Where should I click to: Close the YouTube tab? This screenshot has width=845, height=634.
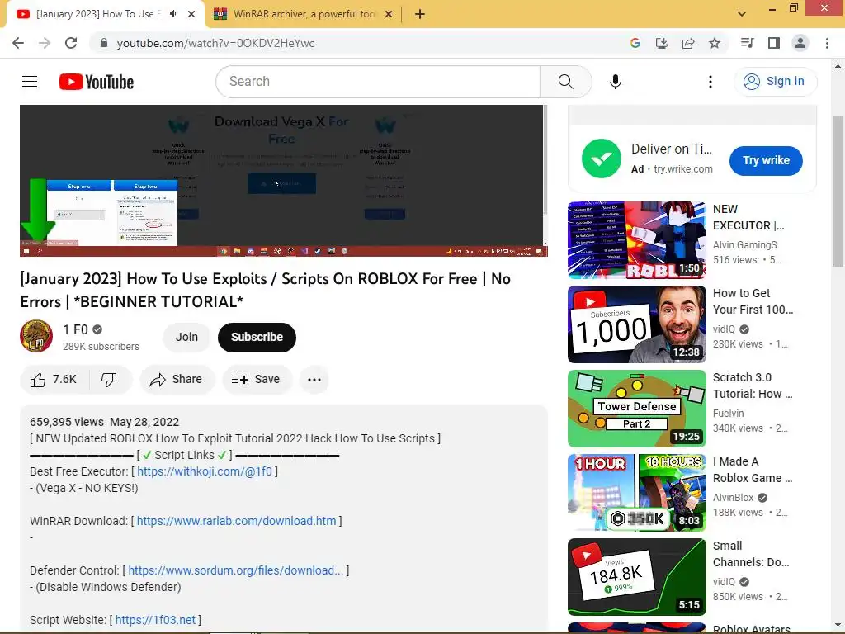pyautogui.click(x=191, y=14)
